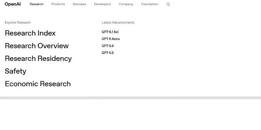Open the Foundation menu
This screenshot has width=261, height=130.
[150, 4]
